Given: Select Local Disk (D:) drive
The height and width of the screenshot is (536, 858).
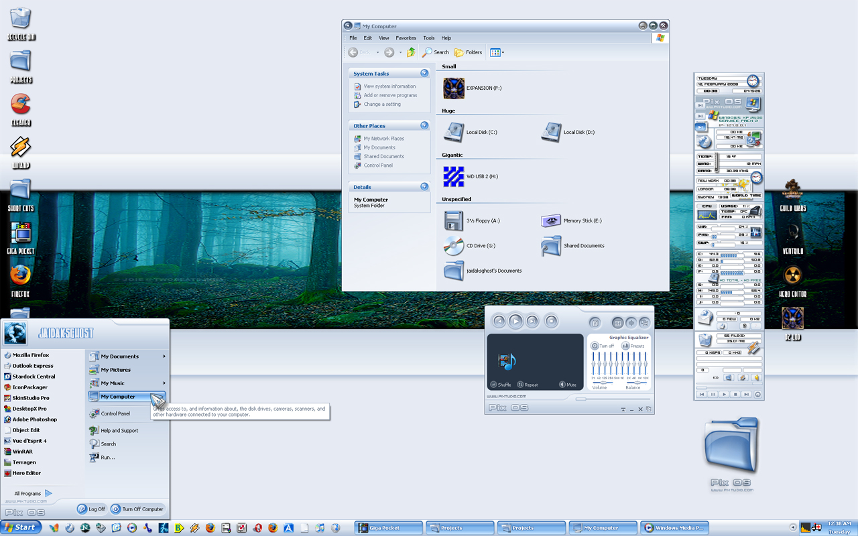Looking at the screenshot, I should (568, 132).
